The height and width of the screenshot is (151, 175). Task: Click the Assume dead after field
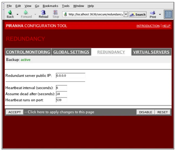click(x=61, y=94)
